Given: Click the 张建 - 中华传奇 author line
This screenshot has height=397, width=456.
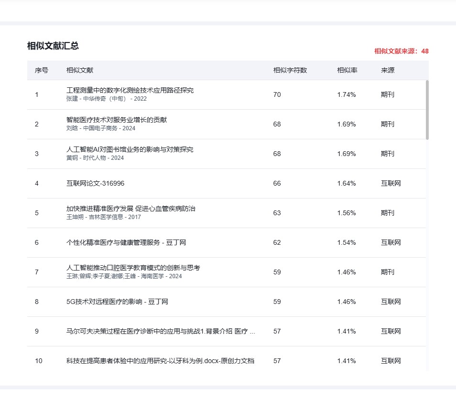Looking at the screenshot, I should [106, 99].
